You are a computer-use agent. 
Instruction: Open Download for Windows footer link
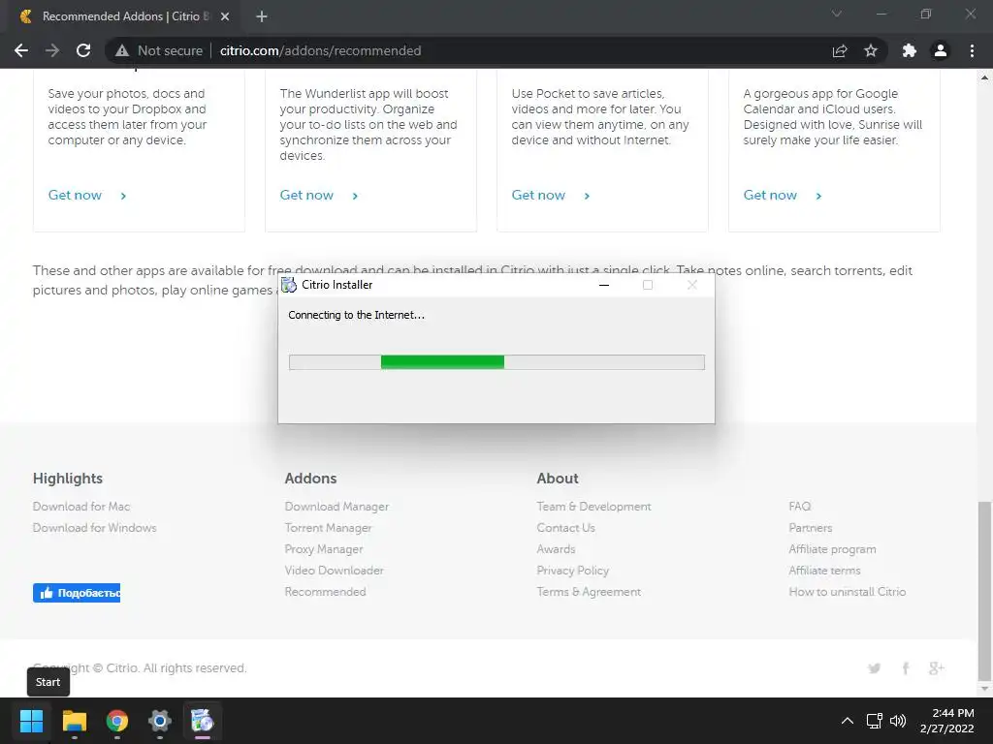(94, 528)
